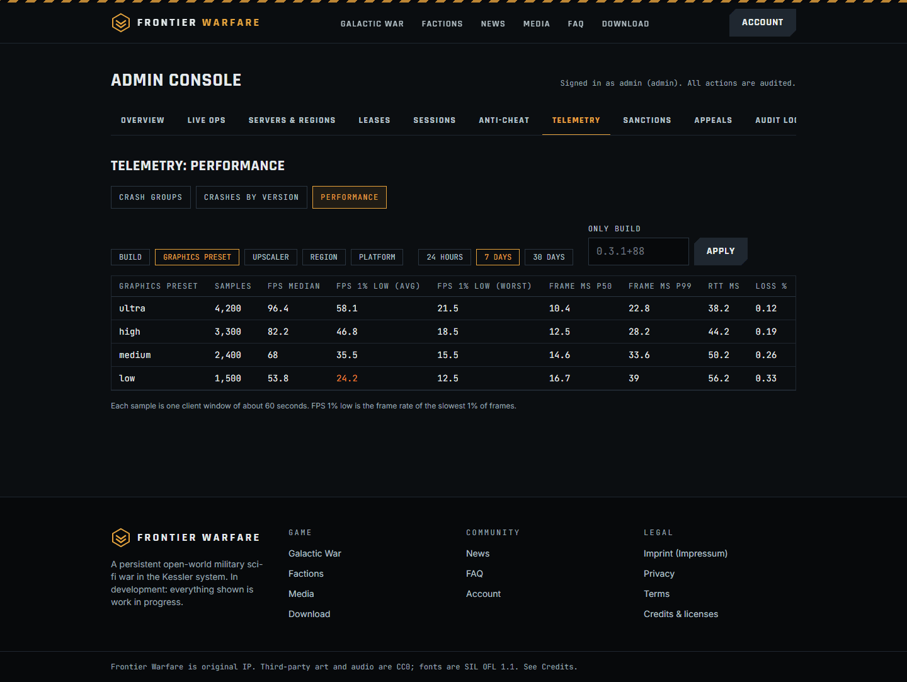Open Terms footer link

(x=657, y=594)
